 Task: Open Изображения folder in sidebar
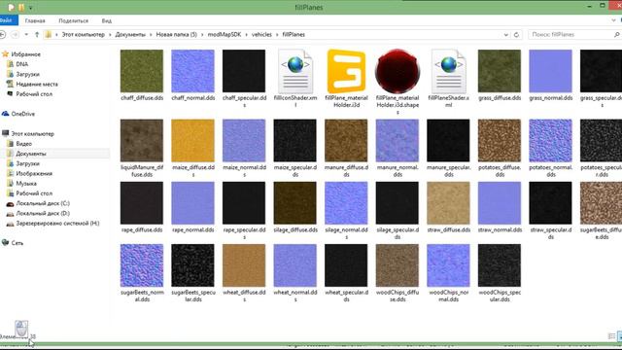click(x=34, y=173)
